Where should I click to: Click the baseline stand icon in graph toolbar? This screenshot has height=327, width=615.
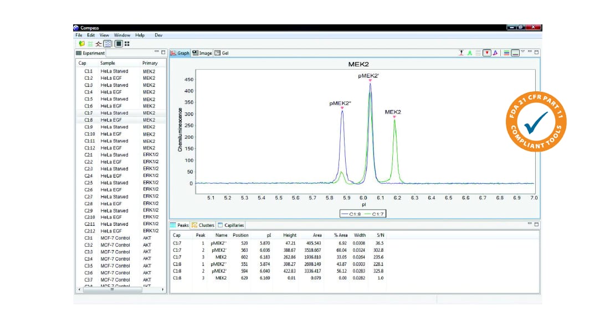pos(461,53)
